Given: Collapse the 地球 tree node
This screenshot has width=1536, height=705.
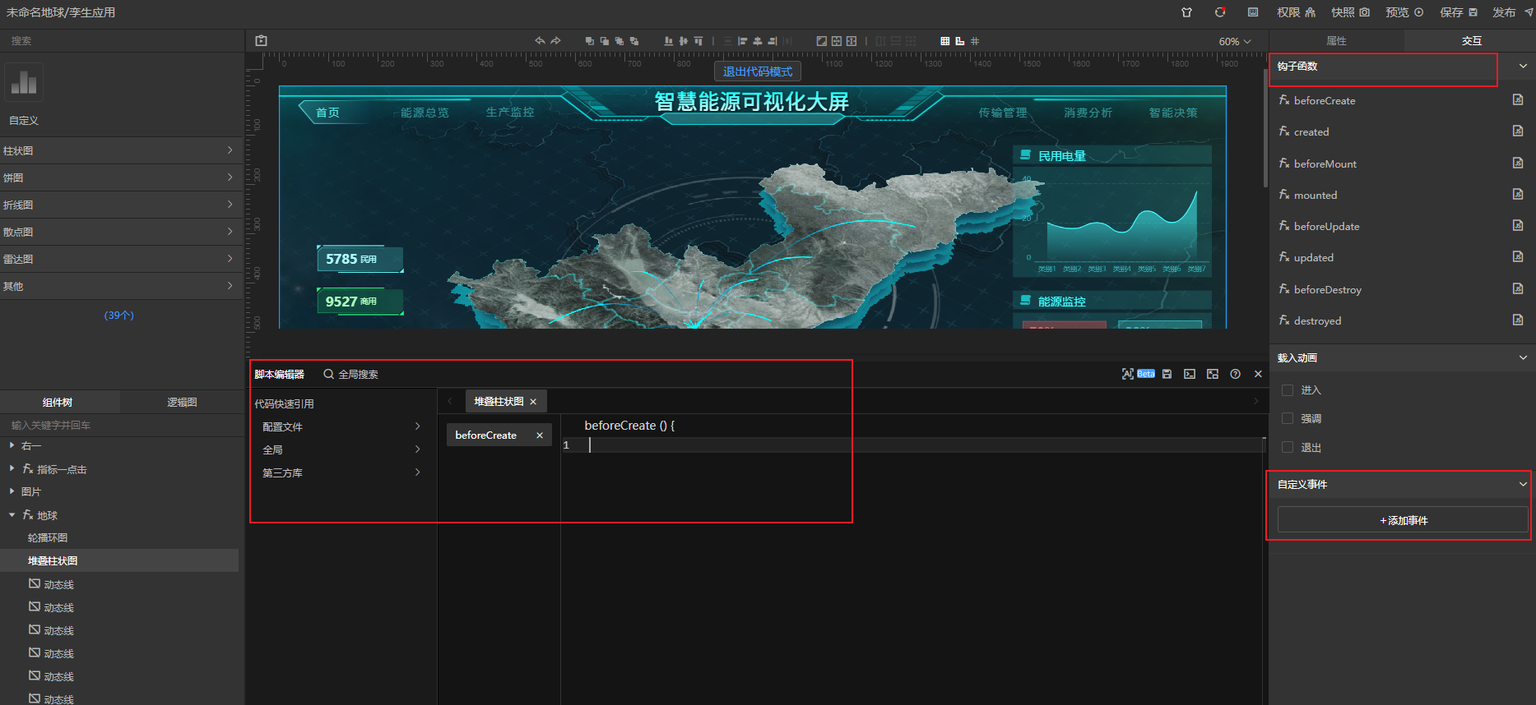Looking at the screenshot, I should click(12, 515).
